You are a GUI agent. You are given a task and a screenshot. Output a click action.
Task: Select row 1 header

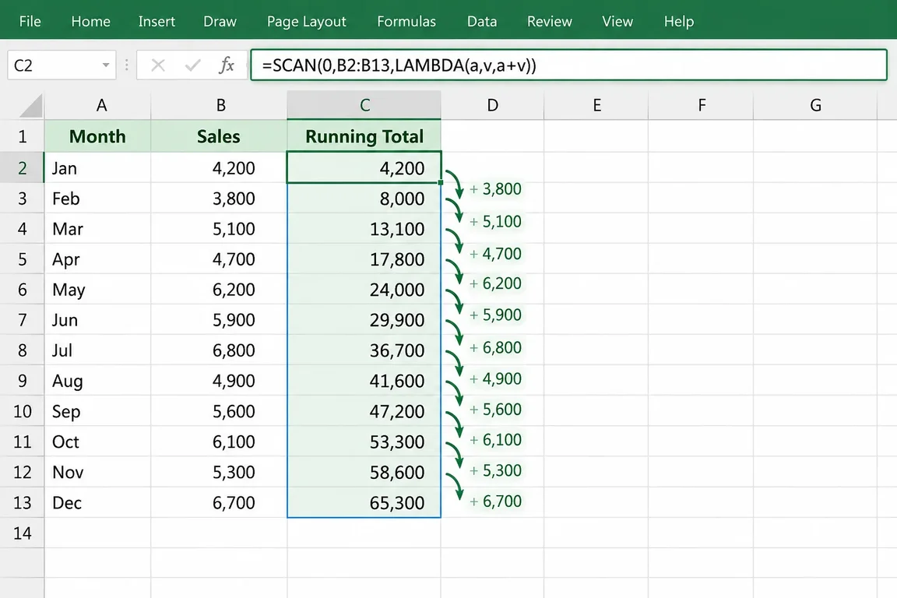[x=22, y=136]
